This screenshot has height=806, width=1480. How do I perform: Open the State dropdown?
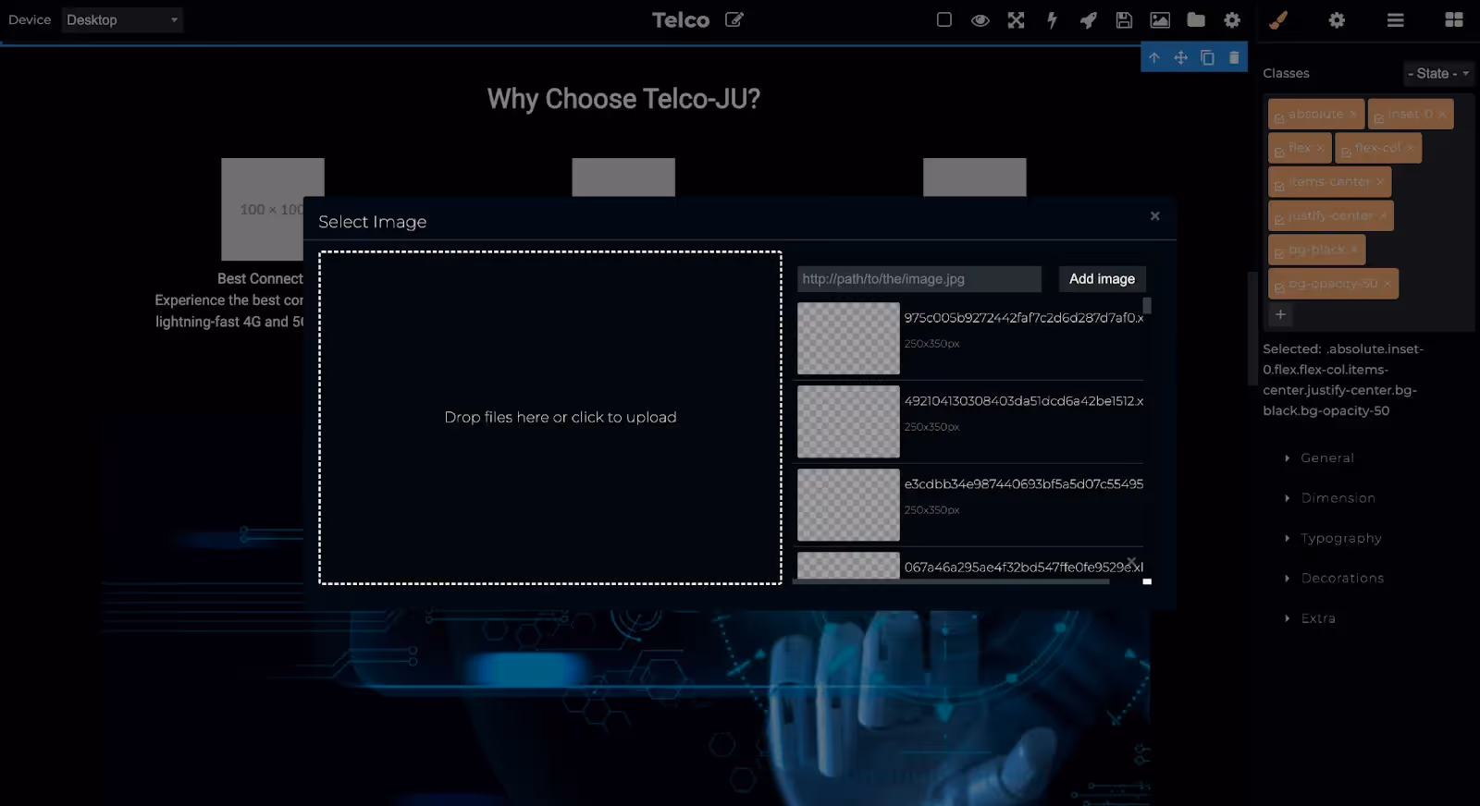tap(1437, 73)
